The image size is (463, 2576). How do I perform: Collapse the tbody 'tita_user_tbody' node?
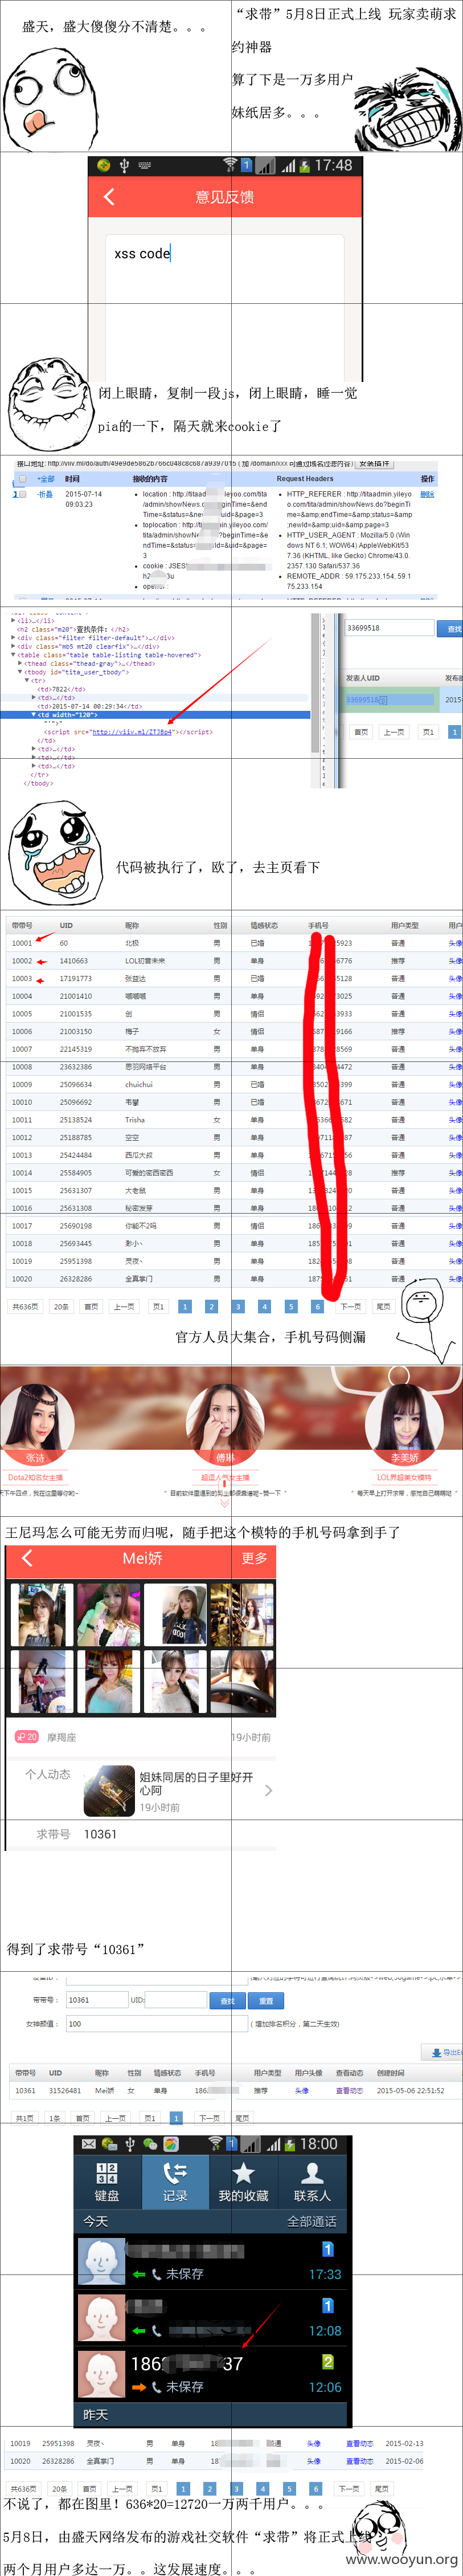pyautogui.click(x=21, y=672)
